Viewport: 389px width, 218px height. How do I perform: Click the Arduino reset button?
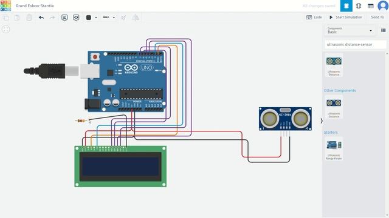[95, 57]
